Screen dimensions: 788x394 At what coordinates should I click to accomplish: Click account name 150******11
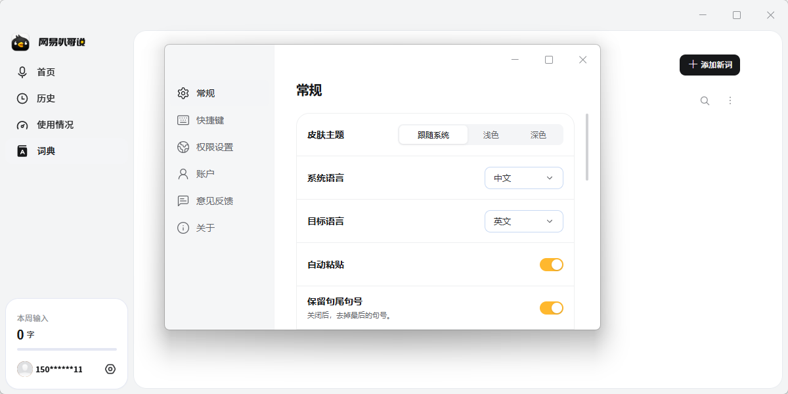click(59, 370)
